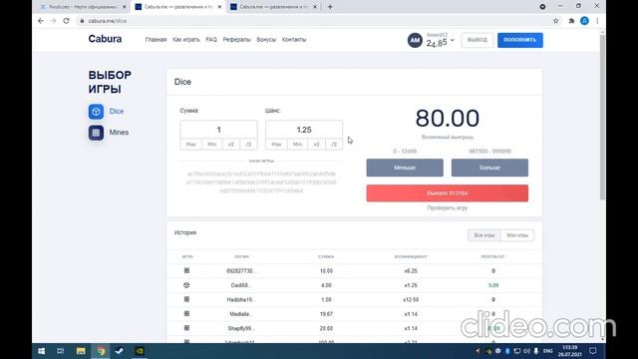This screenshot has width=638, height=359.
Task: Open the Контакты menu item
Action: [x=294, y=40]
